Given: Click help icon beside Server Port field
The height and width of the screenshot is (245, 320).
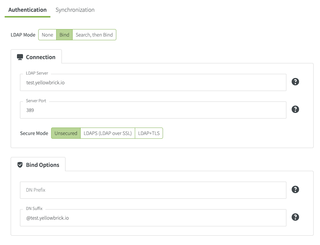Looking at the screenshot, I should click(295, 110).
